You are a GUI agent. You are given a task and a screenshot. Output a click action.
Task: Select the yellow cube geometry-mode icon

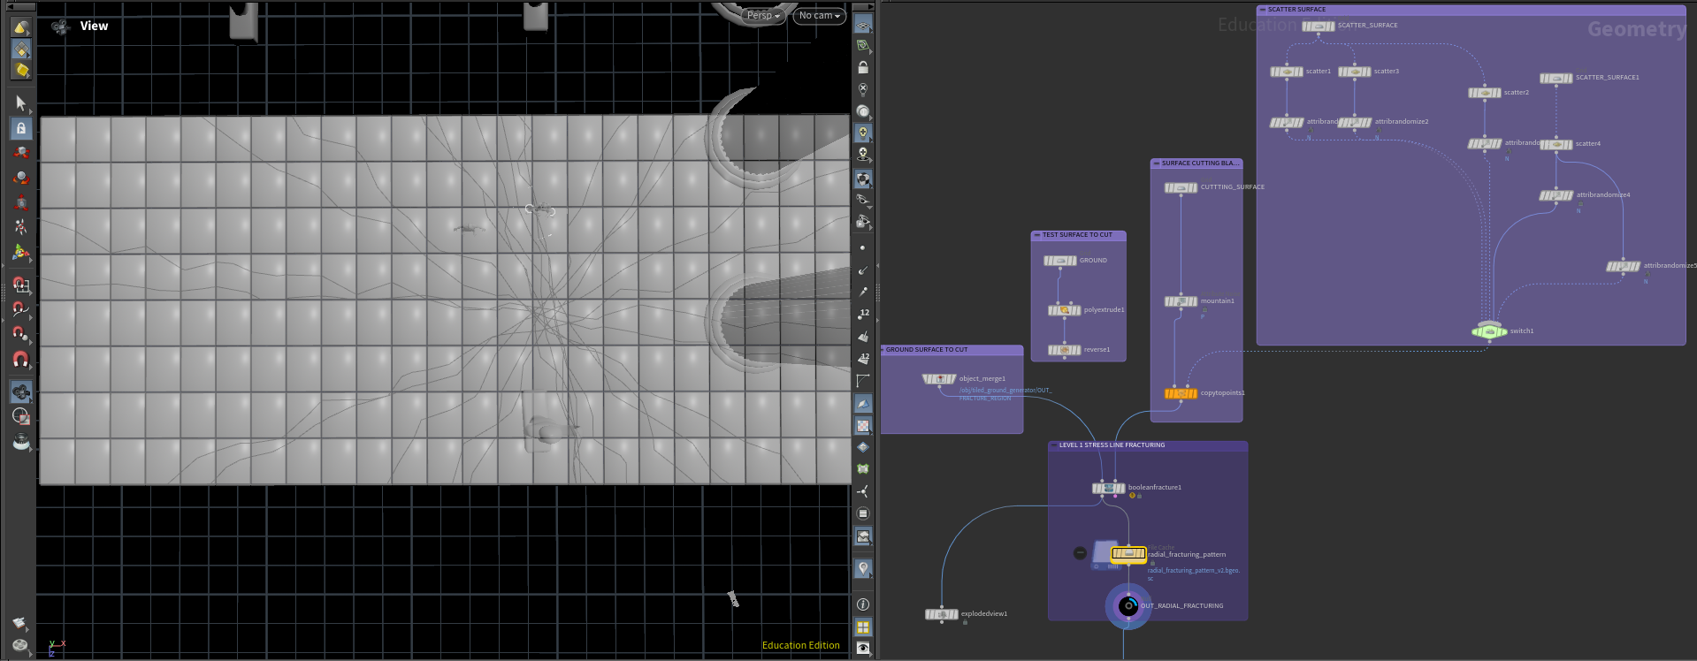coord(21,71)
